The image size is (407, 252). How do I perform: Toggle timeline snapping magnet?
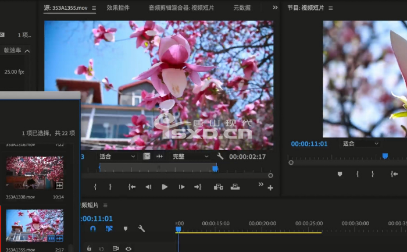point(92,229)
